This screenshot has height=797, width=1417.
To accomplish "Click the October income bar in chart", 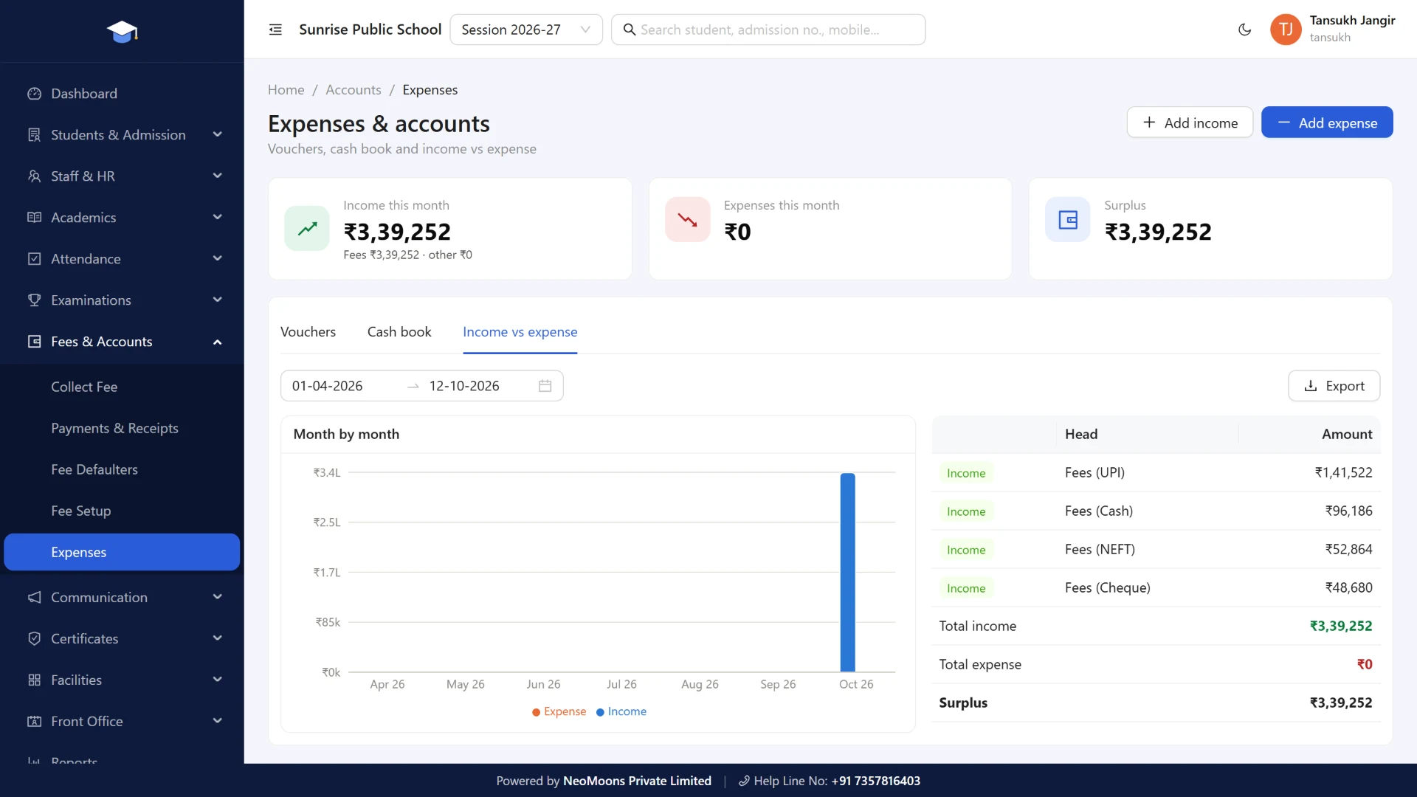I will point(847,572).
